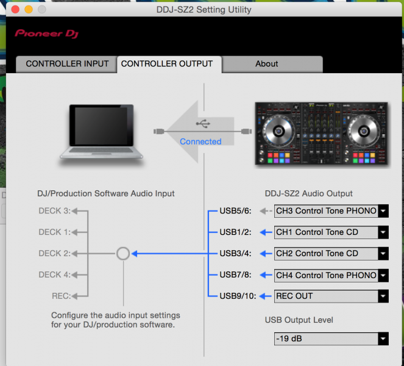Click the USB9/10 label
Image resolution: width=404 pixels, height=366 pixels.
[x=238, y=296]
